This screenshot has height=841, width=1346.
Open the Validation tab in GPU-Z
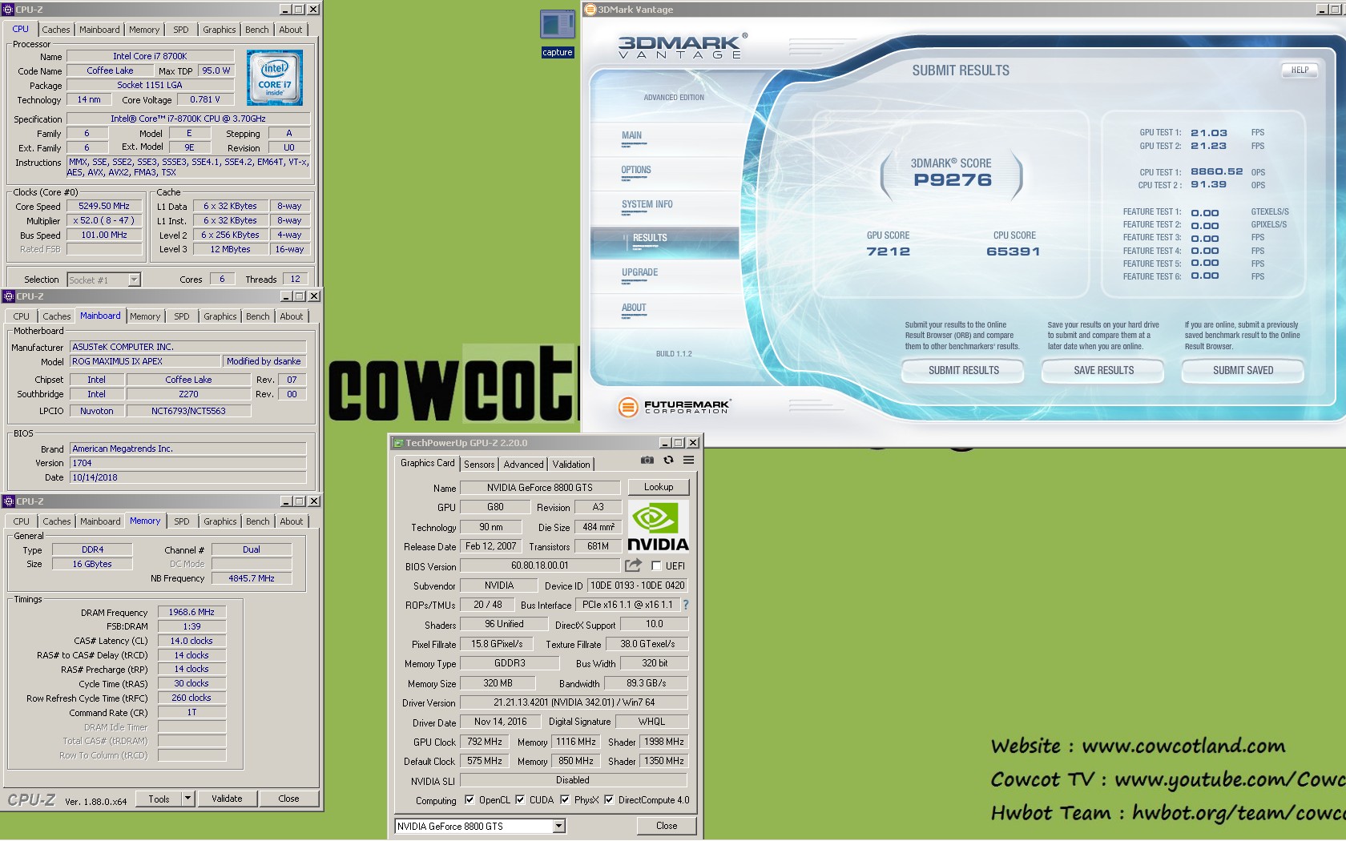click(x=571, y=465)
